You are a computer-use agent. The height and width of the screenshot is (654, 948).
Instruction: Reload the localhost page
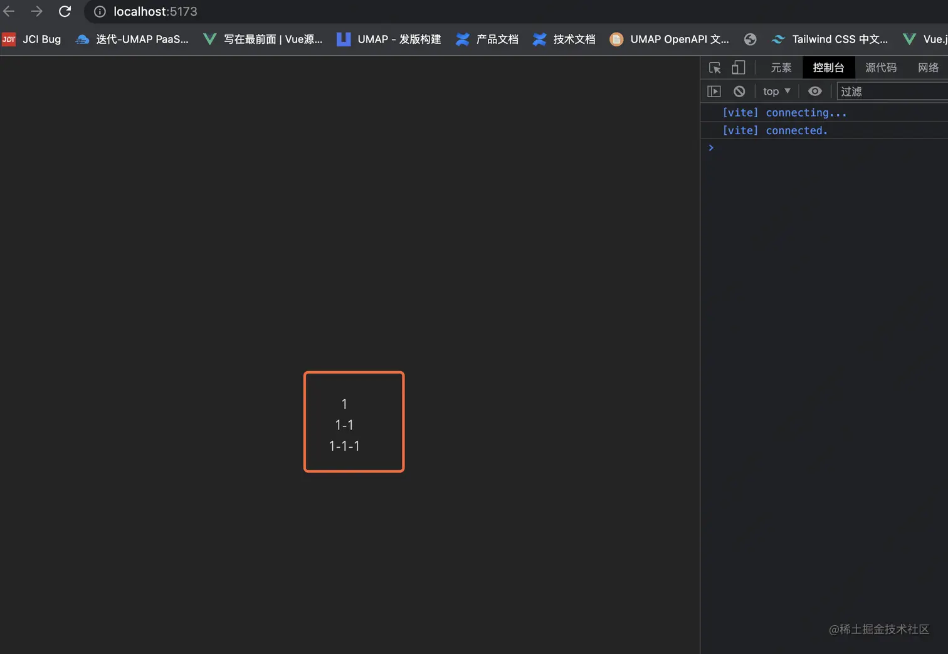(65, 11)
